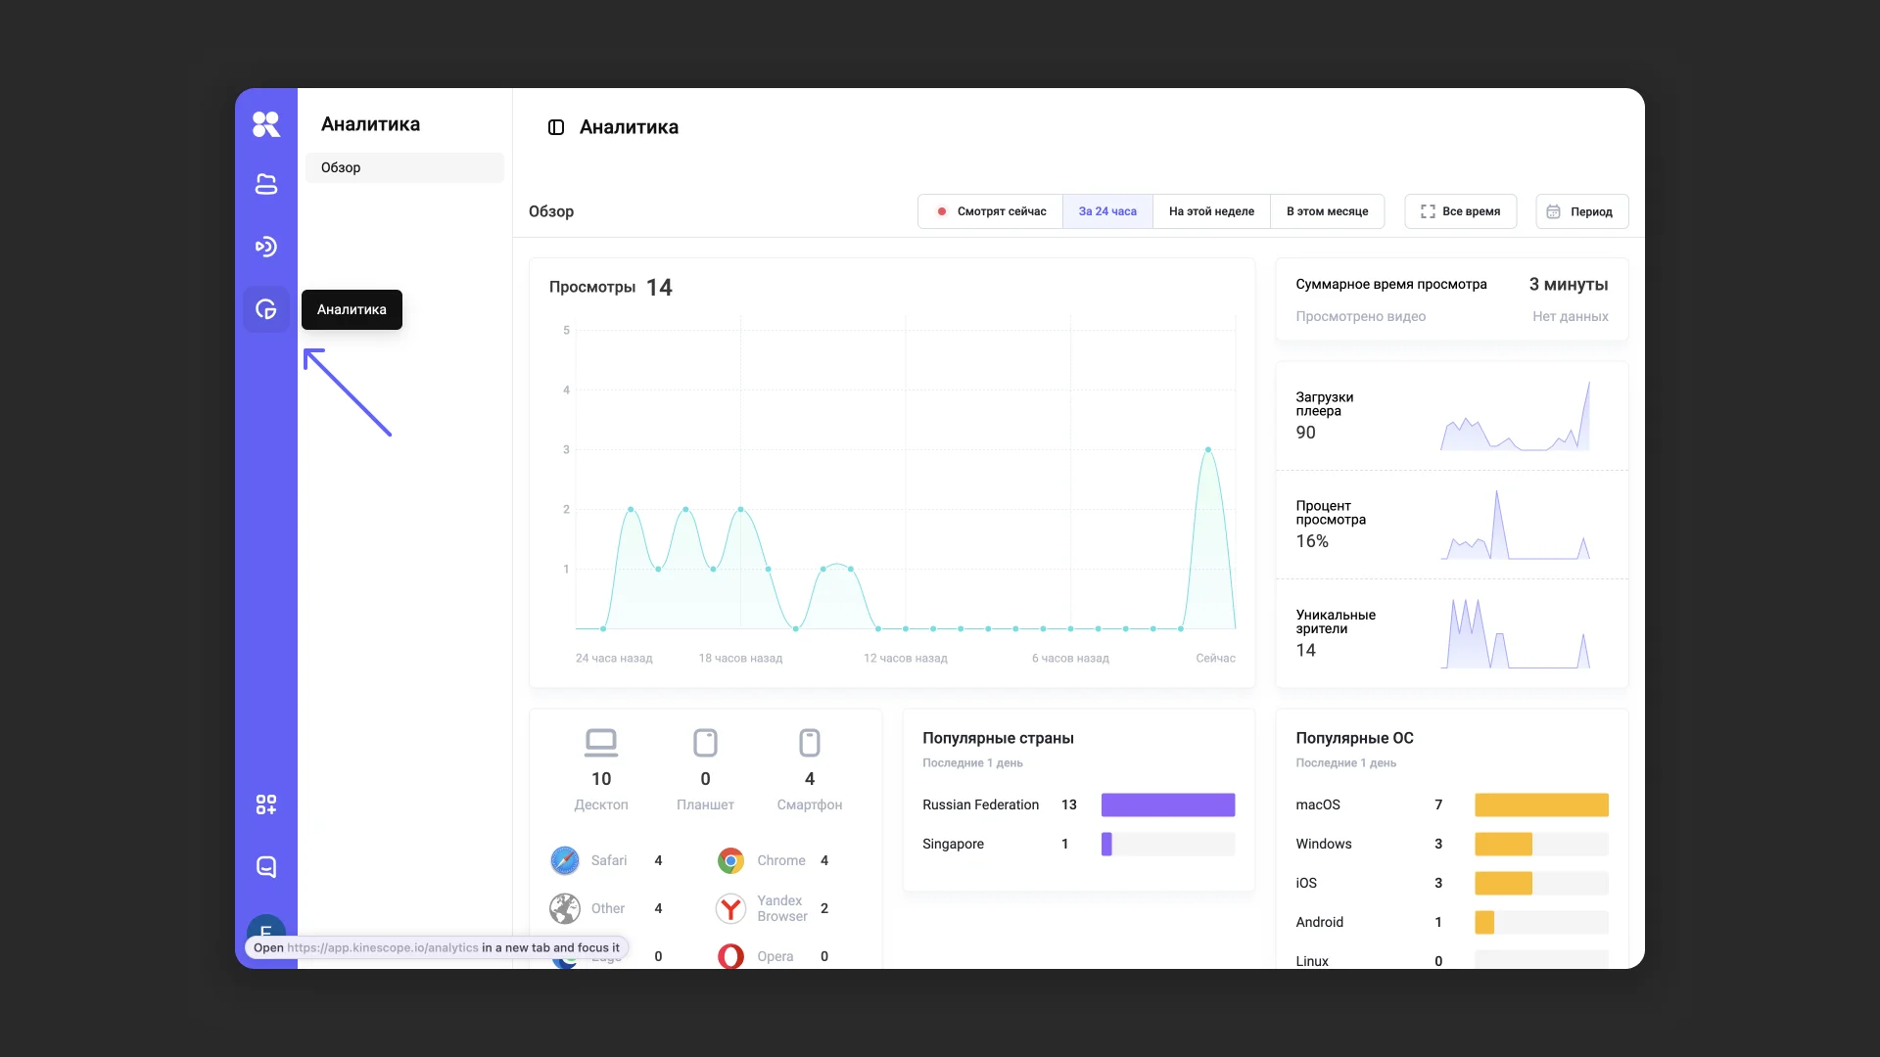Open the Период date picker
Image resolution: width=1880 pixels, height=1057 pixels.
(1581, 211)
